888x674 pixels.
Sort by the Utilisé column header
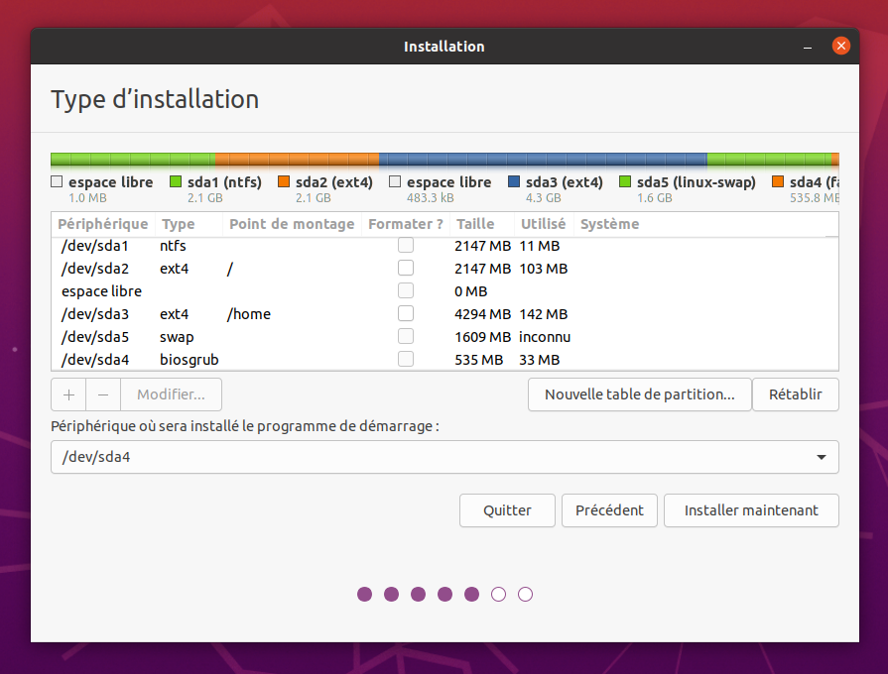click(544, 224)
